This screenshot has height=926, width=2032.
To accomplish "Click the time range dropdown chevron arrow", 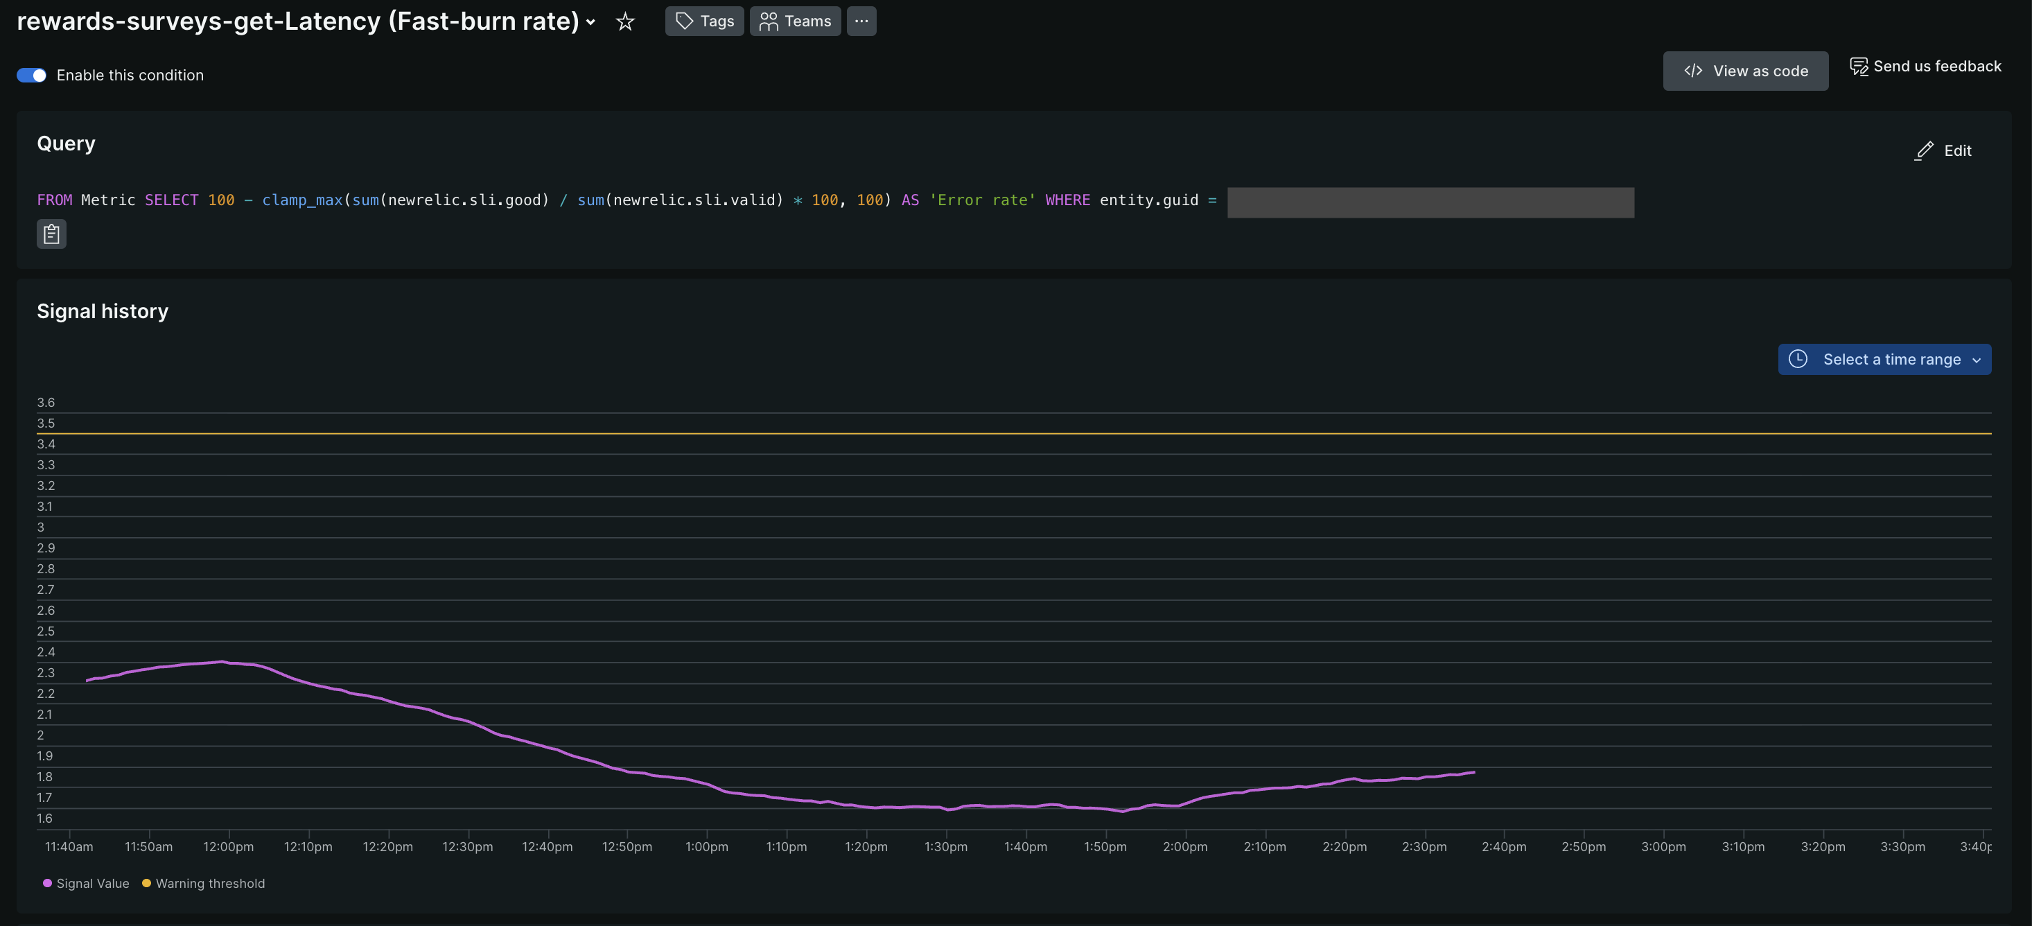I will click(x=1976, y=360).
